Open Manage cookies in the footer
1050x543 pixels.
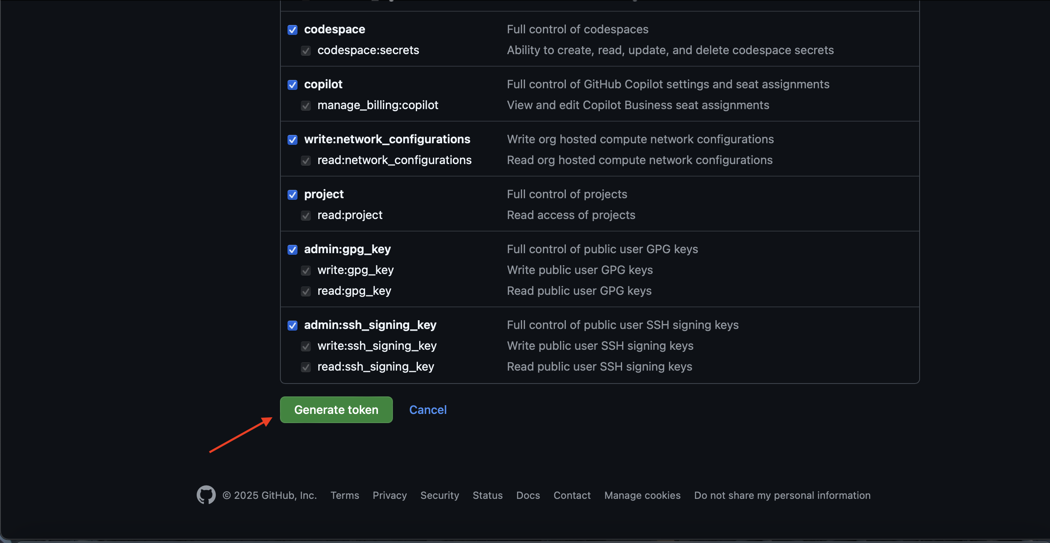pos(642,495)
